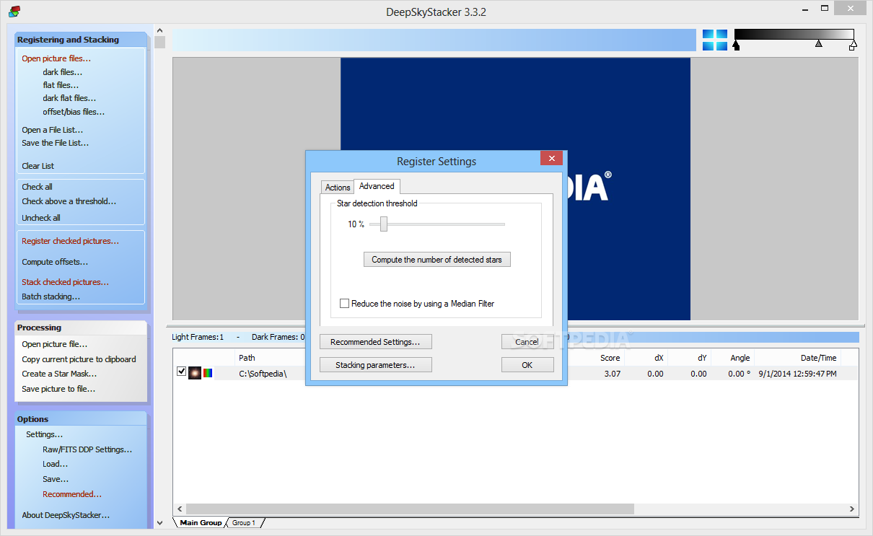Sort list by dX column header
Screen dimensions: 873x536
pyautogui.click(x=659, y=358)
